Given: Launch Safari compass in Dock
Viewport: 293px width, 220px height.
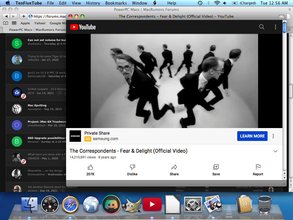Looking at the screenshot, I should pyautogui.click(x=70, y=205).
